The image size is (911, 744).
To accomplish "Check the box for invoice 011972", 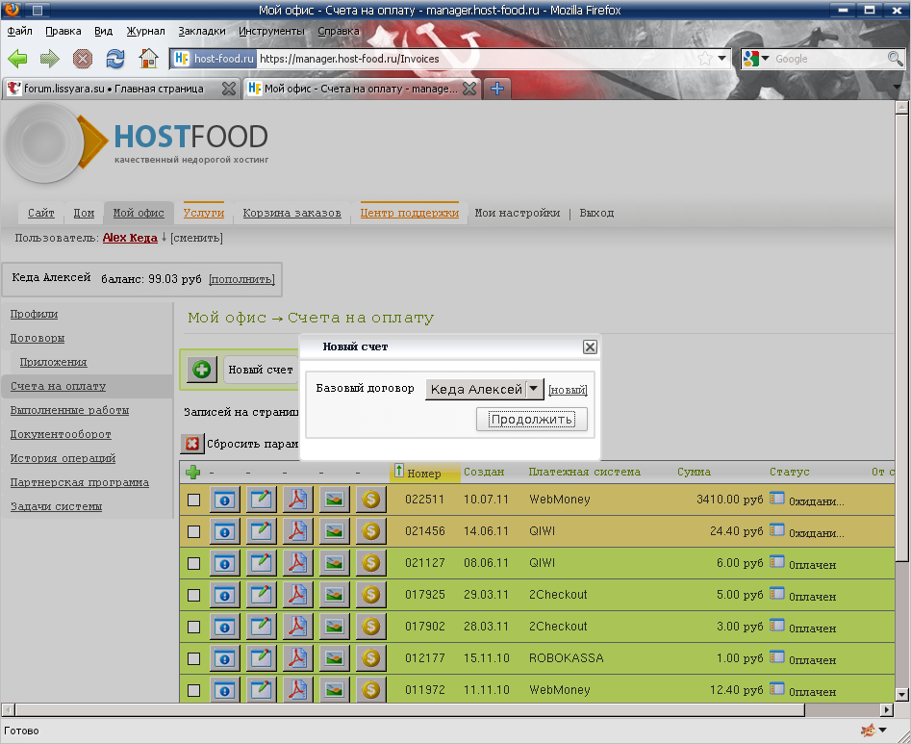I will (194, 690).
